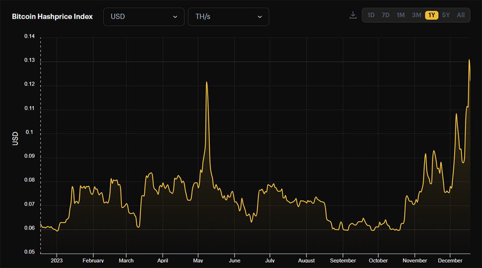
Task: Click the active 1Y range button
Action: (432, 15)
